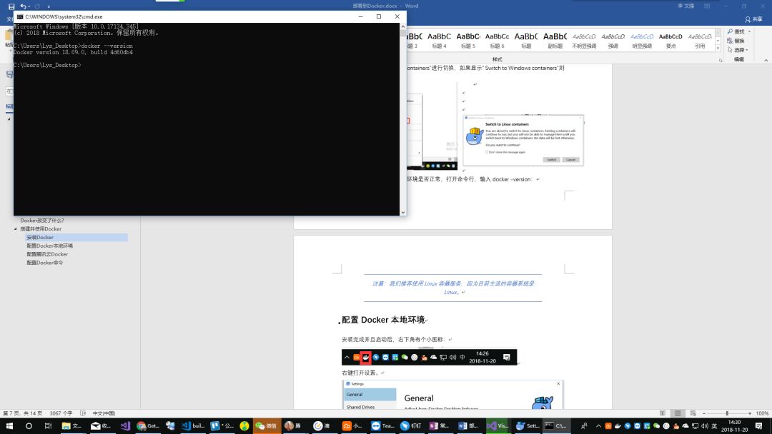This screenshot has height=434, width=772.
Task: Open File Explorer on the taskbar
Action: [71, 425]
